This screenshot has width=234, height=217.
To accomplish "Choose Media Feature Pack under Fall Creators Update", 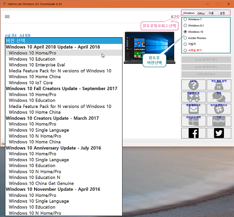I will (64, 106).
